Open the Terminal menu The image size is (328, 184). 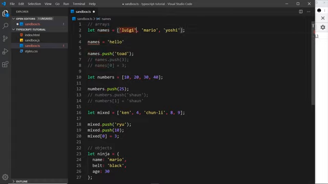[x=79, y=4]
